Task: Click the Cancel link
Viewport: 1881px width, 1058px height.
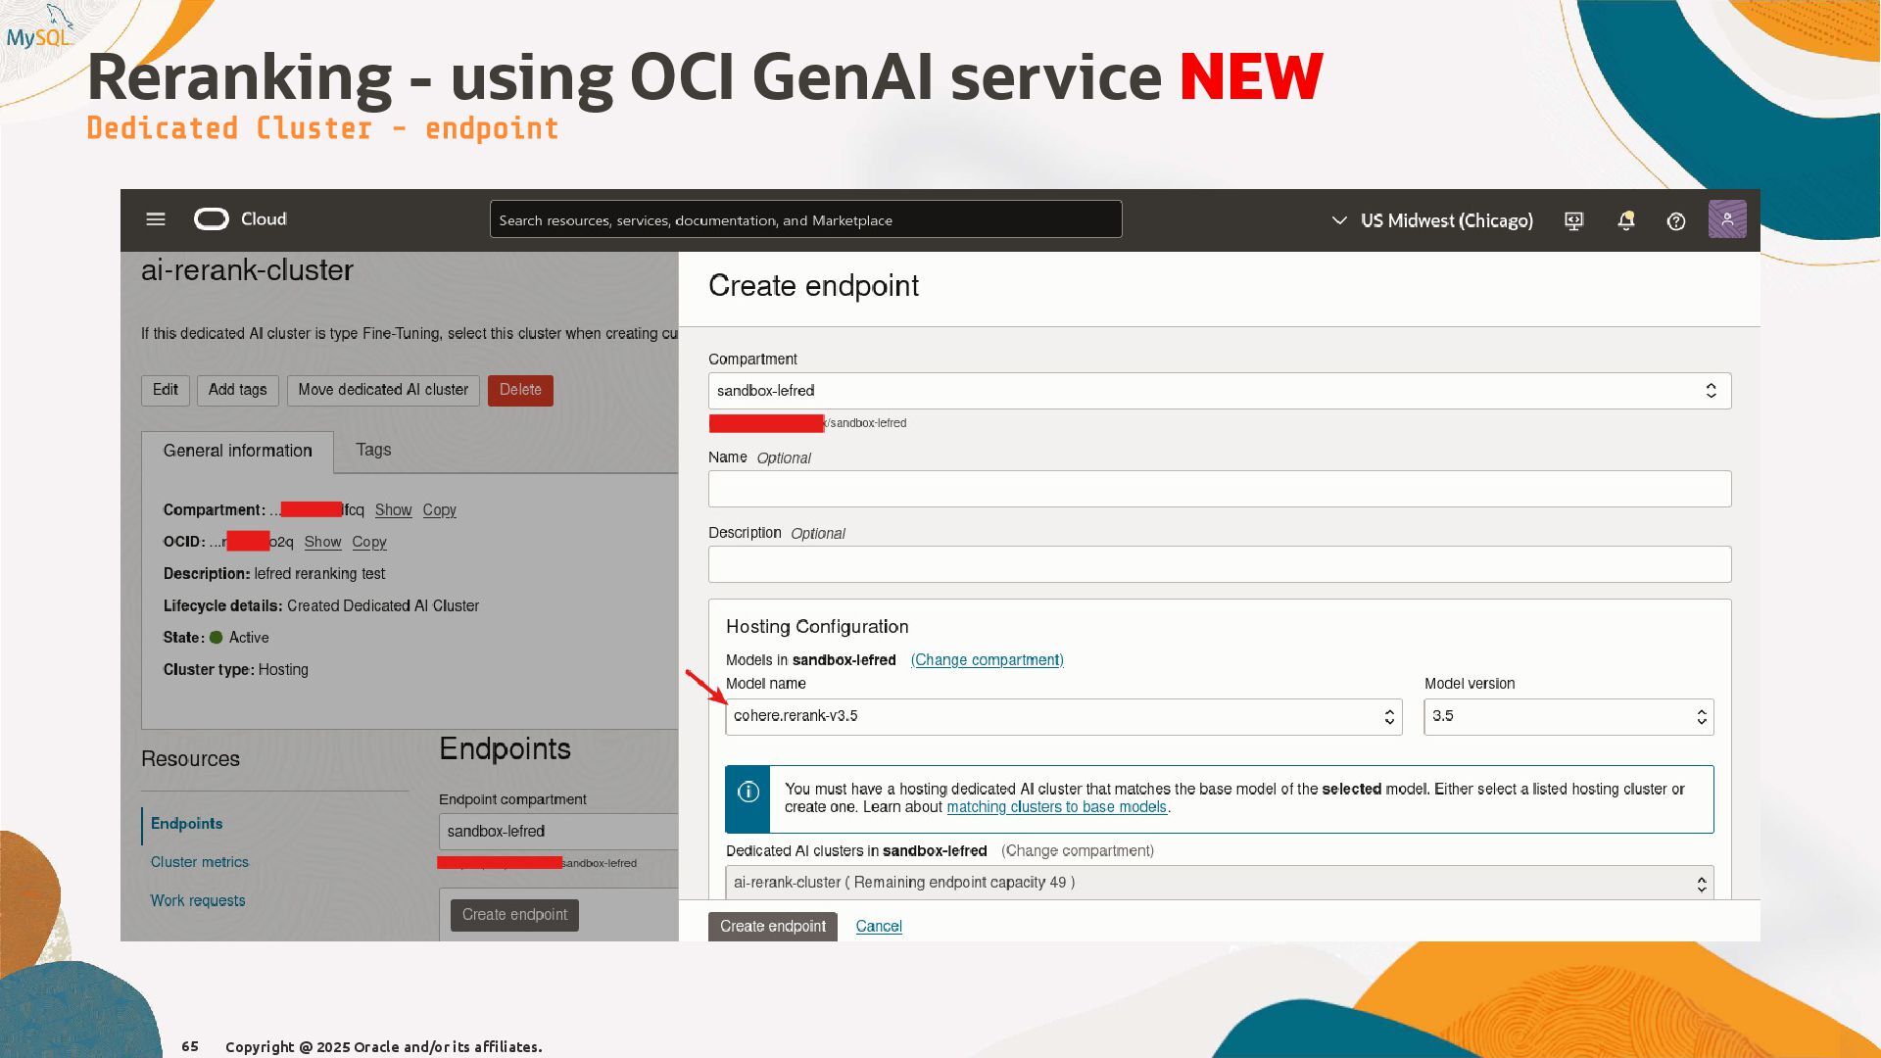Action: tap(879, 927)
